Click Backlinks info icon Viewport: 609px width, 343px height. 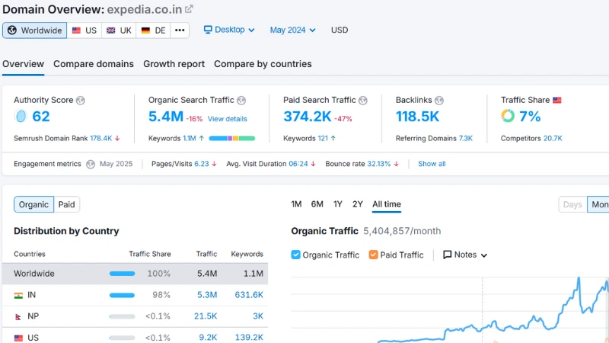(439, 101)
